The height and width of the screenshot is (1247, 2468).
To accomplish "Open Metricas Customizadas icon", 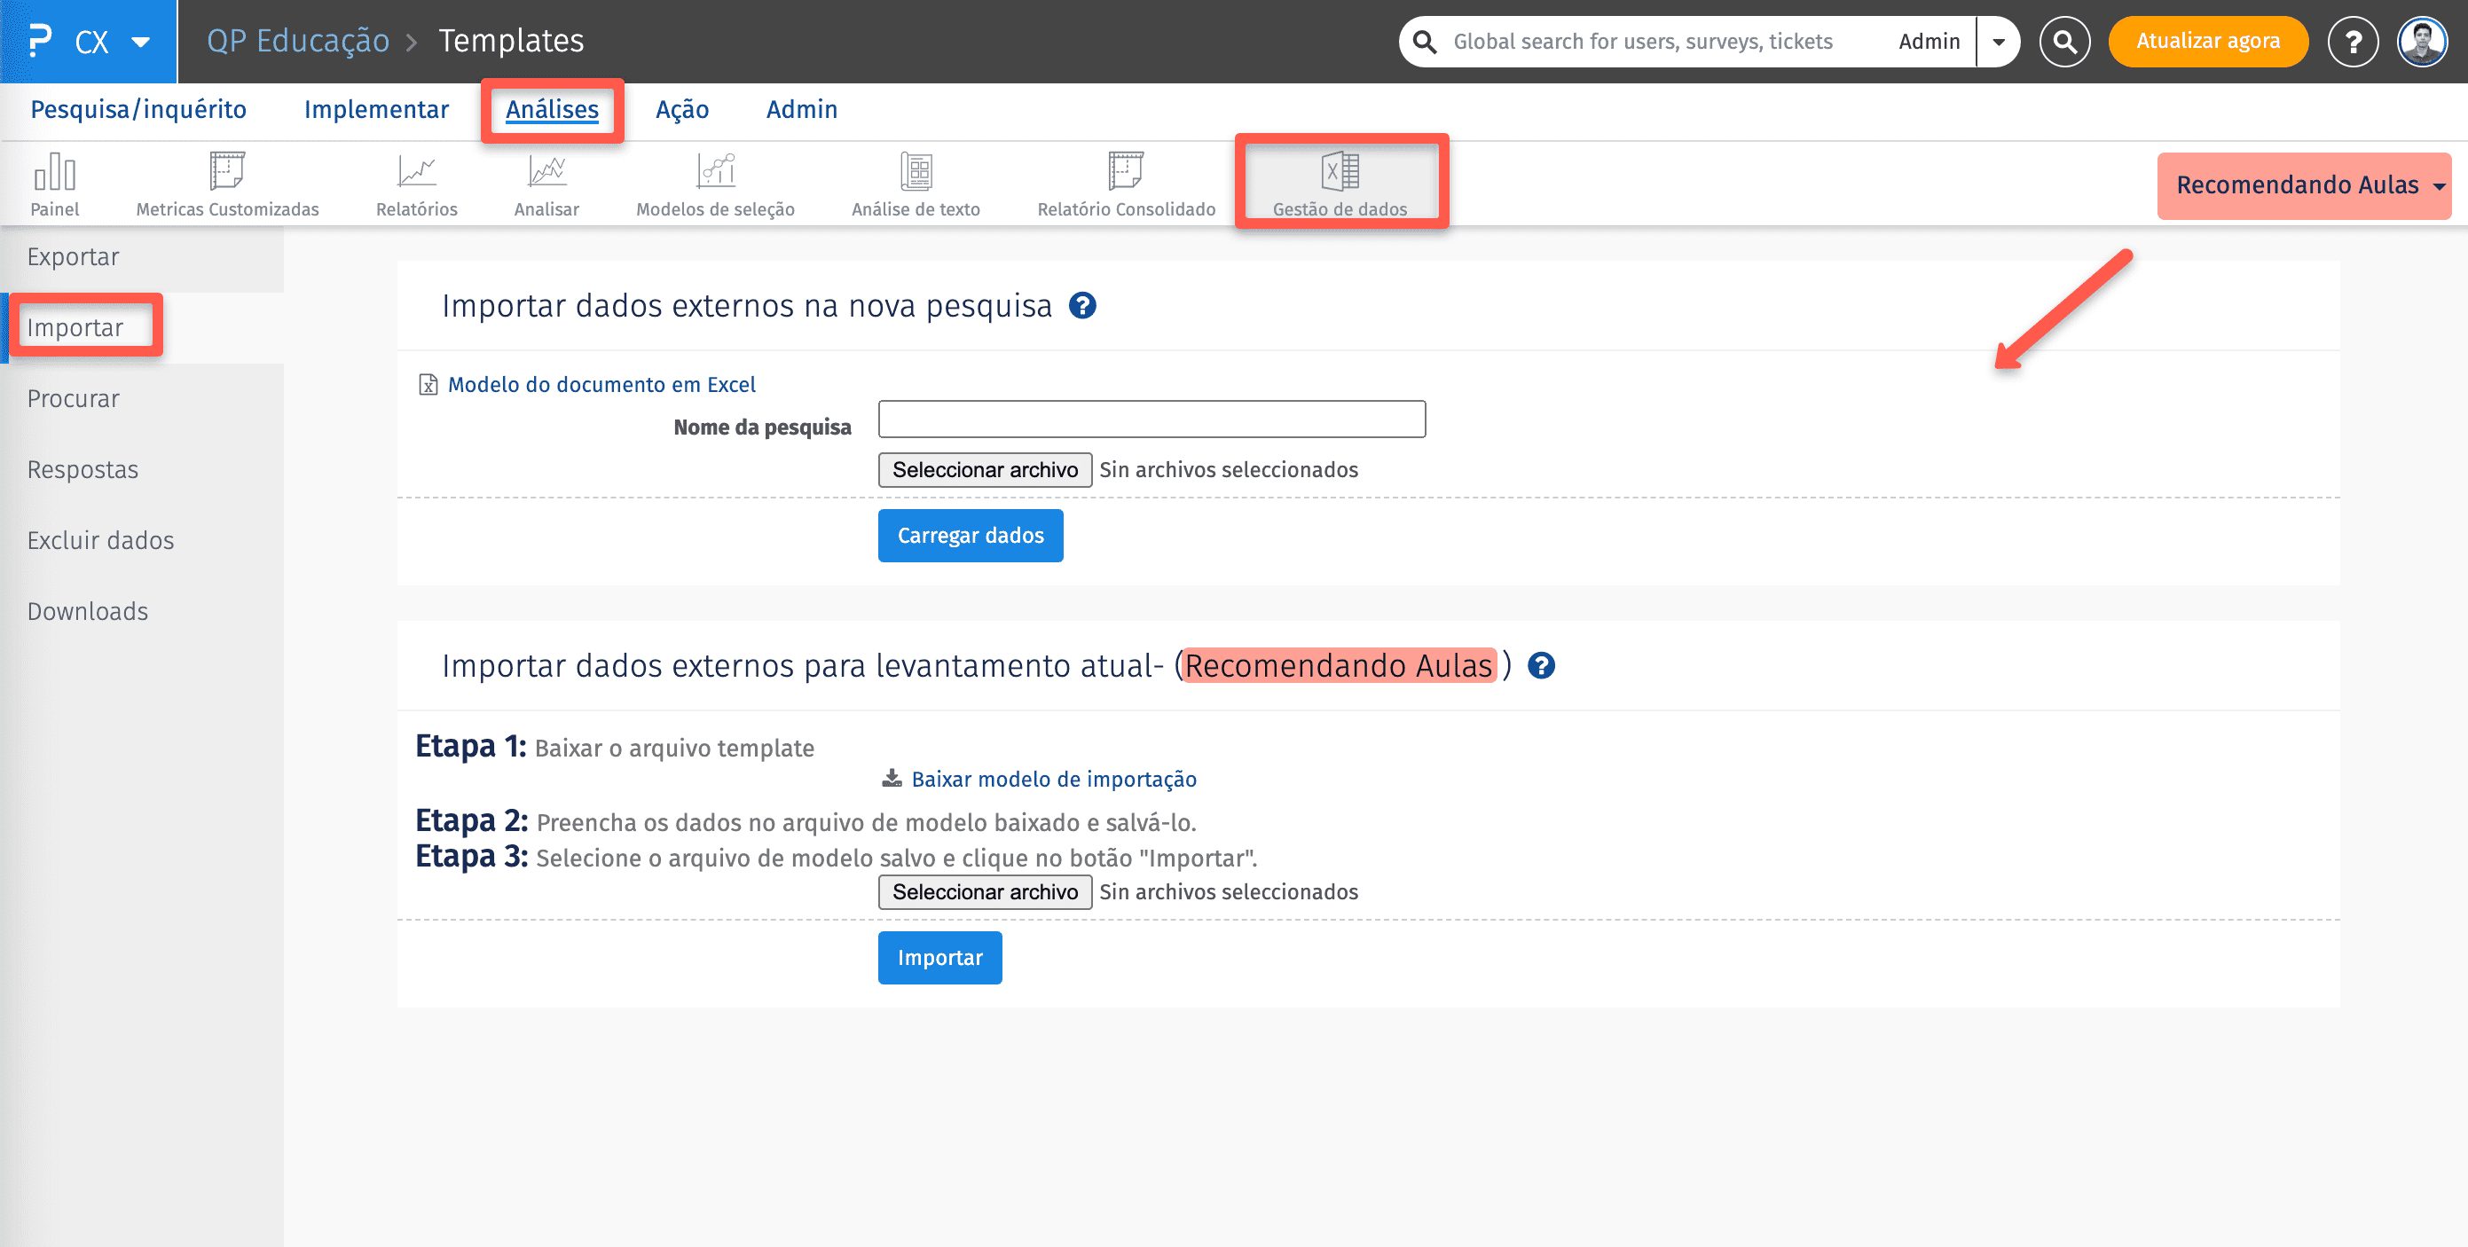I will (227, 183).
